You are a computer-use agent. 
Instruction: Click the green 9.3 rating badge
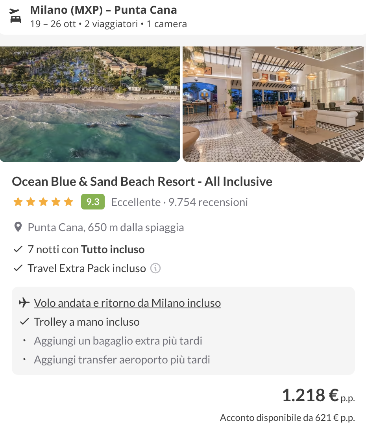tap(92, 202)
